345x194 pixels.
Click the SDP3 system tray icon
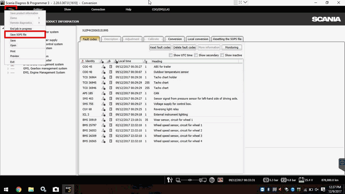coord(299,189)
